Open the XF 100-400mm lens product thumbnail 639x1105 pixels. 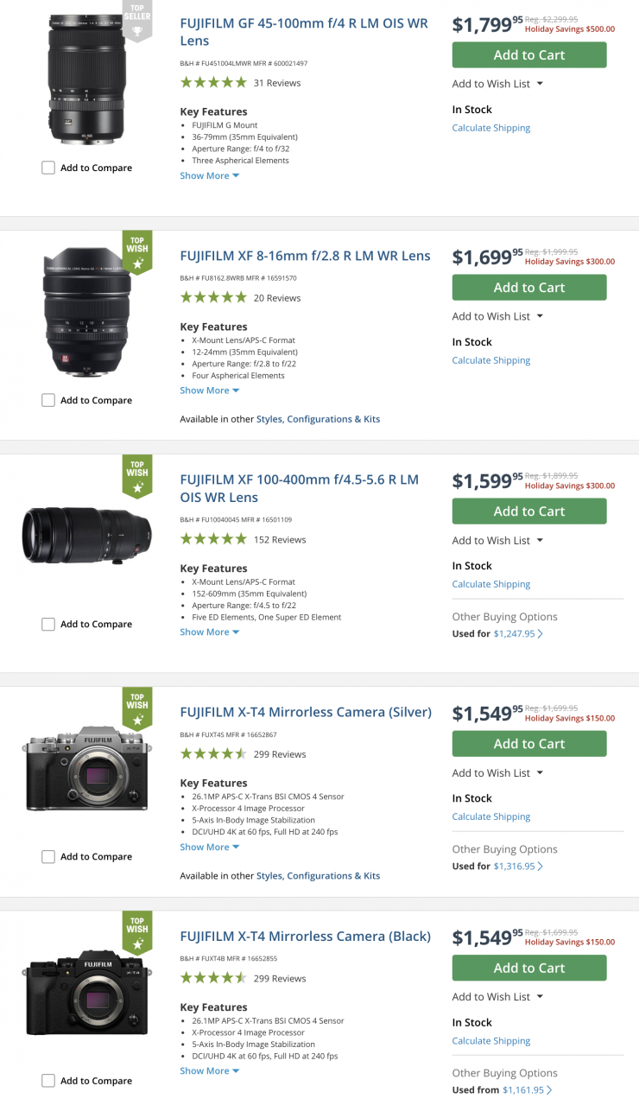tap(87, 536)
